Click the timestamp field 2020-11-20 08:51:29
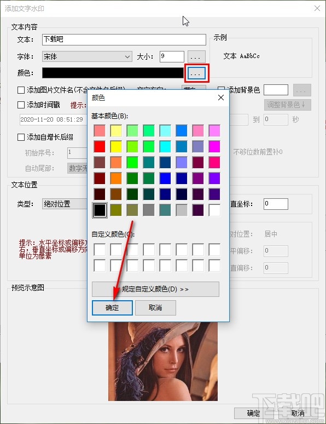Screen dimensions: 326x424 click(53, 119)
